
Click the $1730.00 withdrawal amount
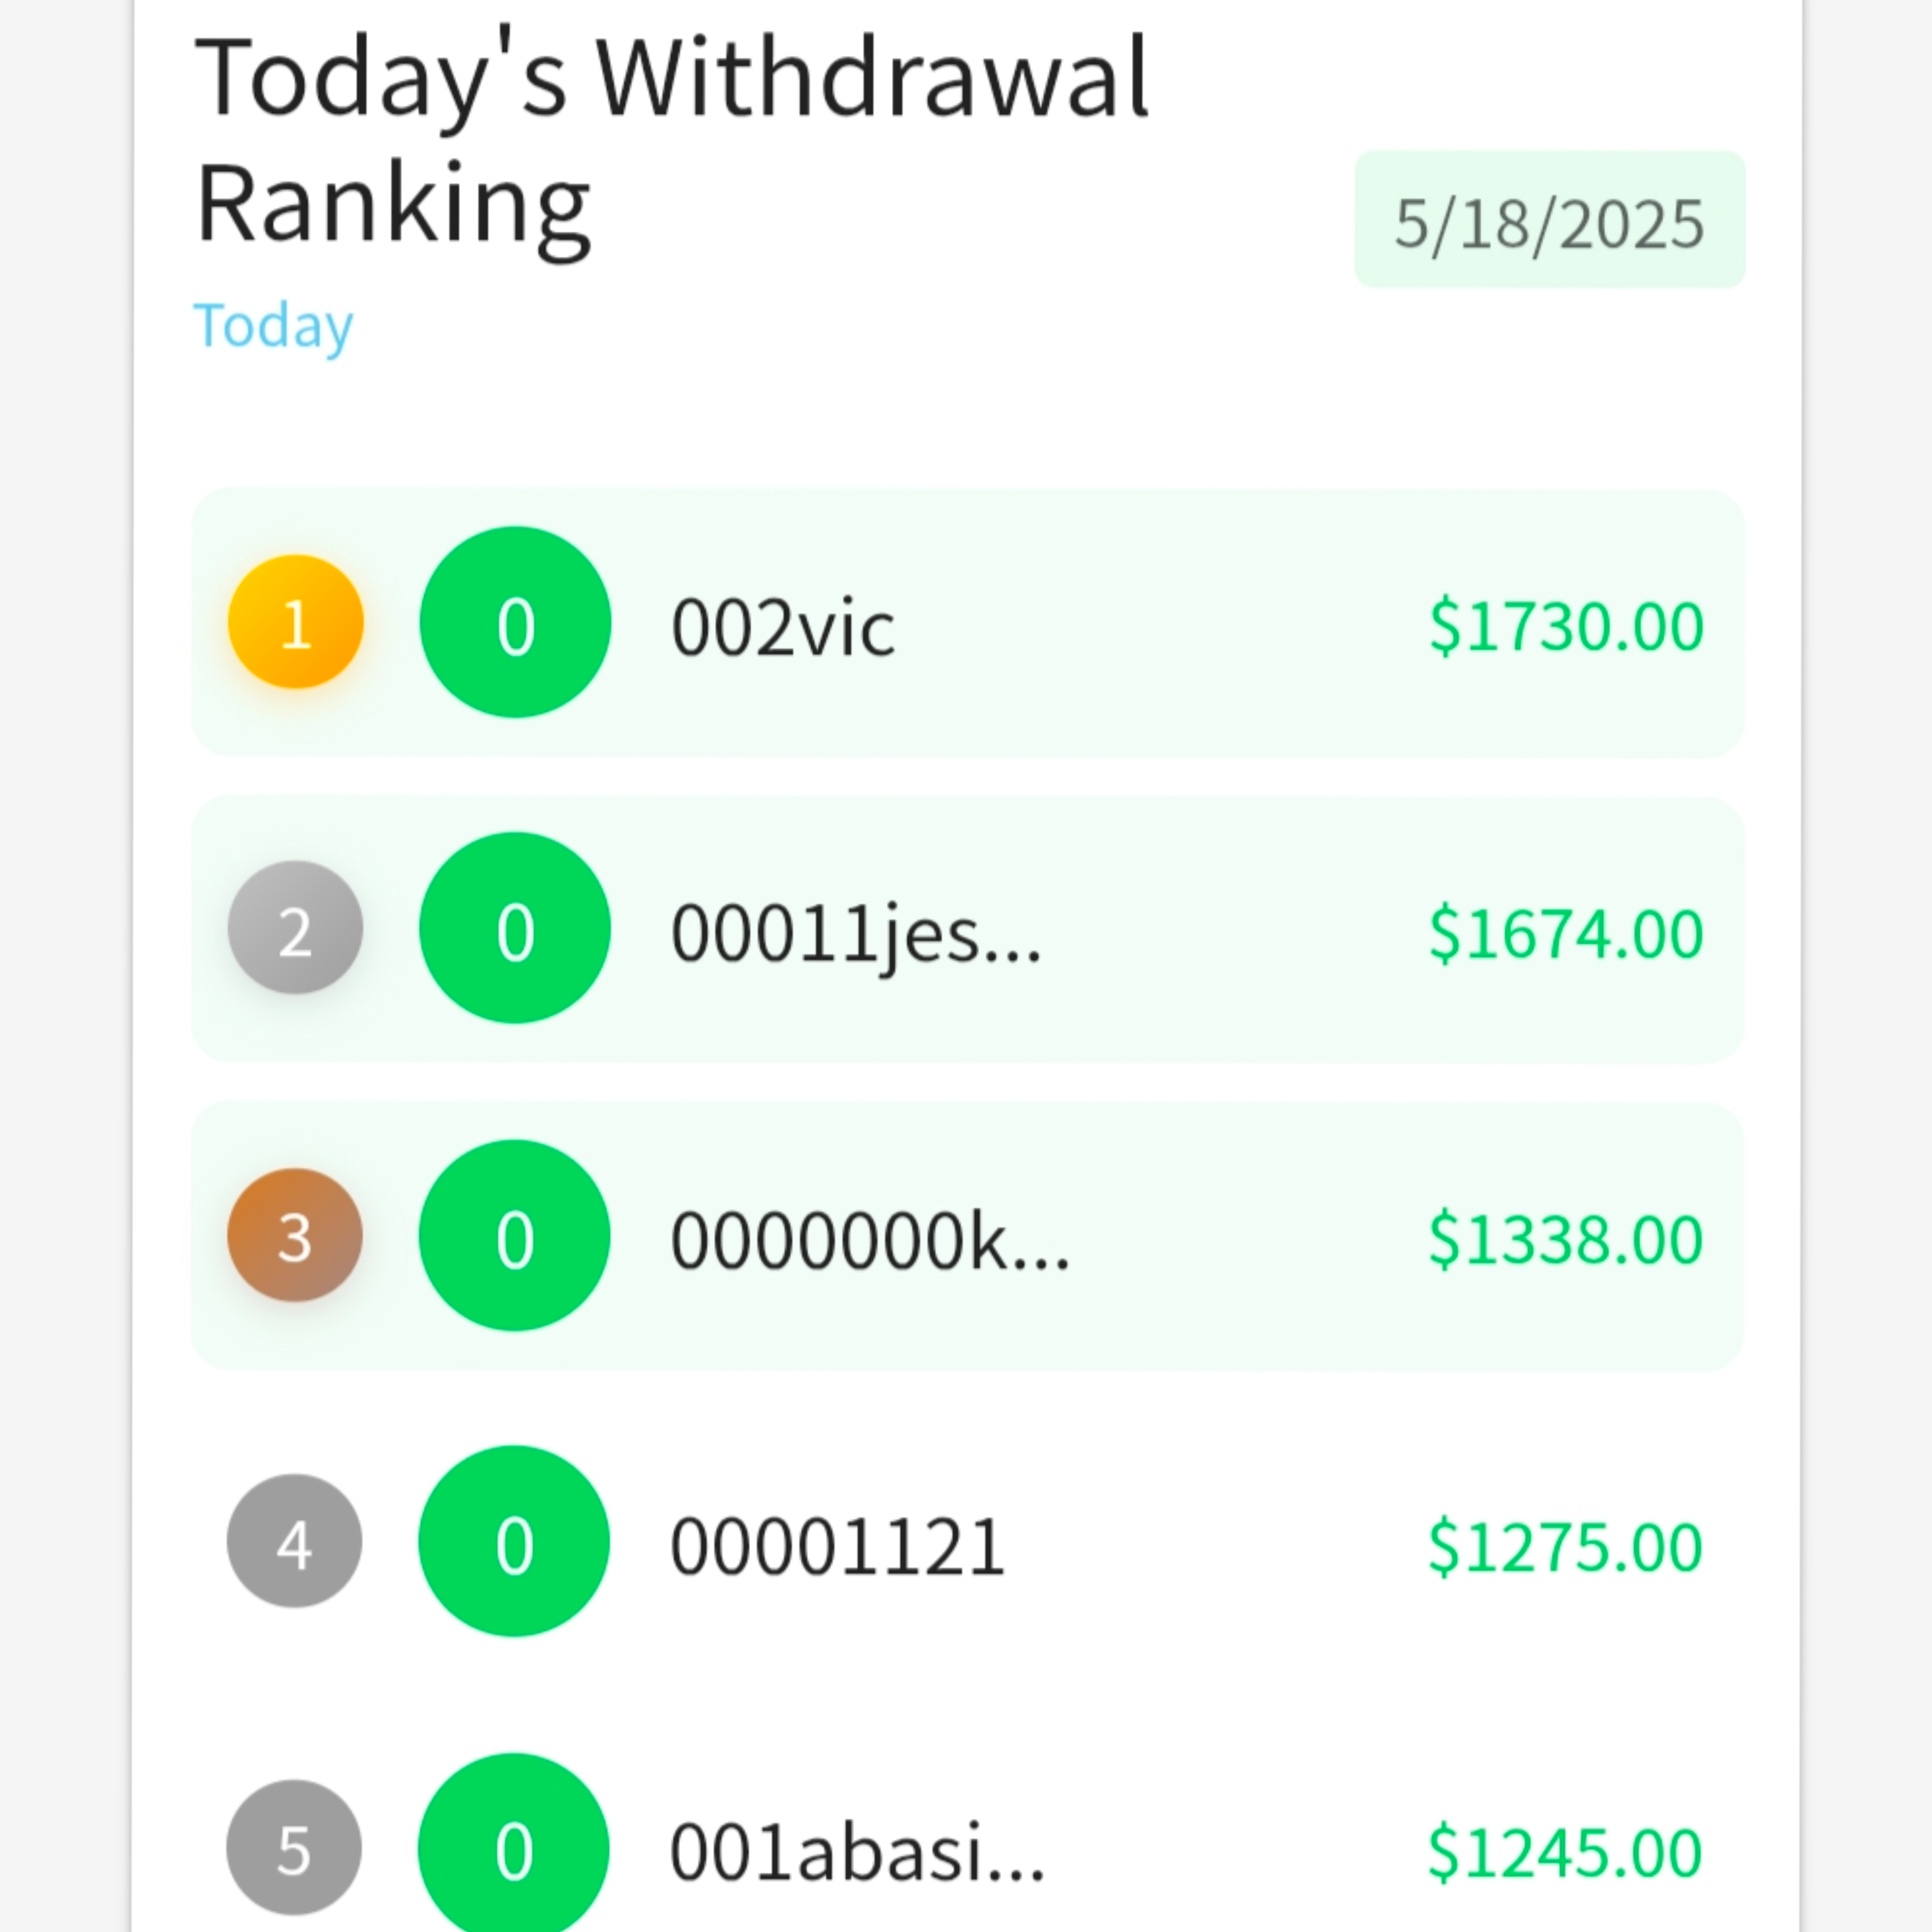click(1566, 627)
